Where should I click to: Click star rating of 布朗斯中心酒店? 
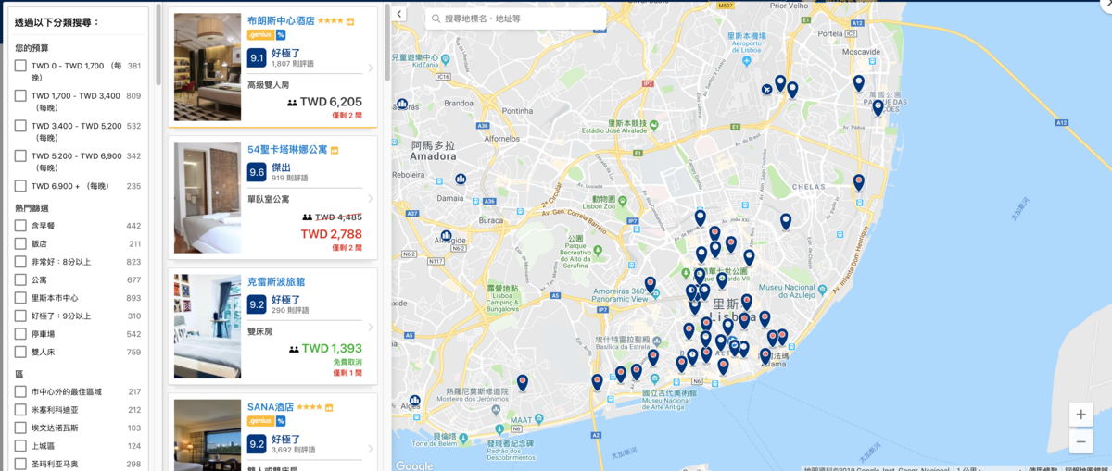point(331,20)
